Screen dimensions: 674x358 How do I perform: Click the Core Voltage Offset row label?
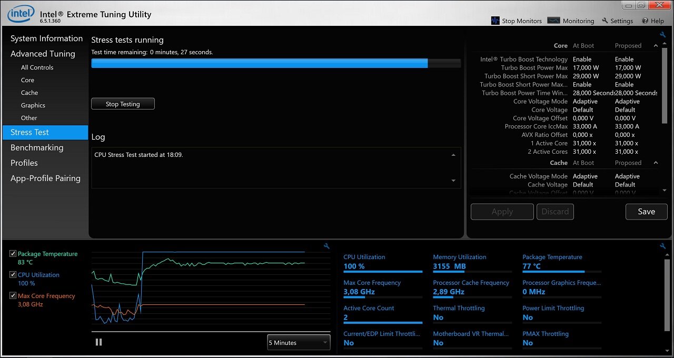(540, 118)
